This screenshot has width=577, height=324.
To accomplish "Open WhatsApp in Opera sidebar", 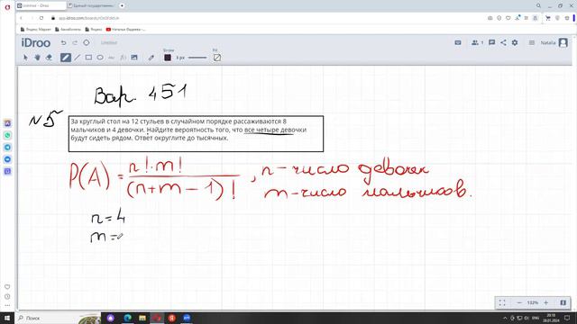I will [7, 135].
